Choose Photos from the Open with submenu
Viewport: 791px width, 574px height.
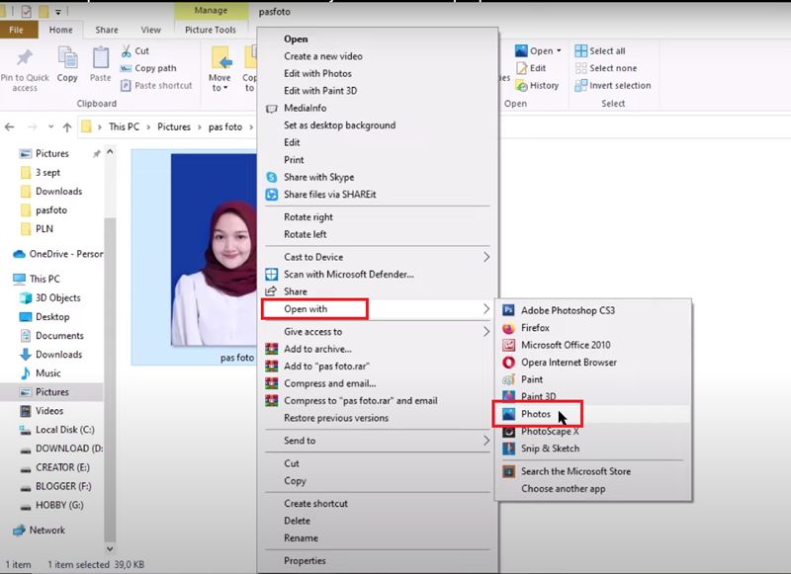coord(536,415)
